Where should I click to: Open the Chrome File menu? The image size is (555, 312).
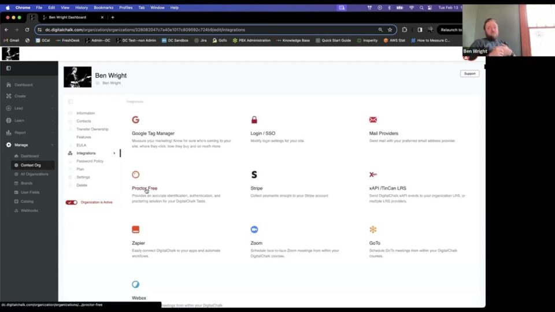point(39,8)
